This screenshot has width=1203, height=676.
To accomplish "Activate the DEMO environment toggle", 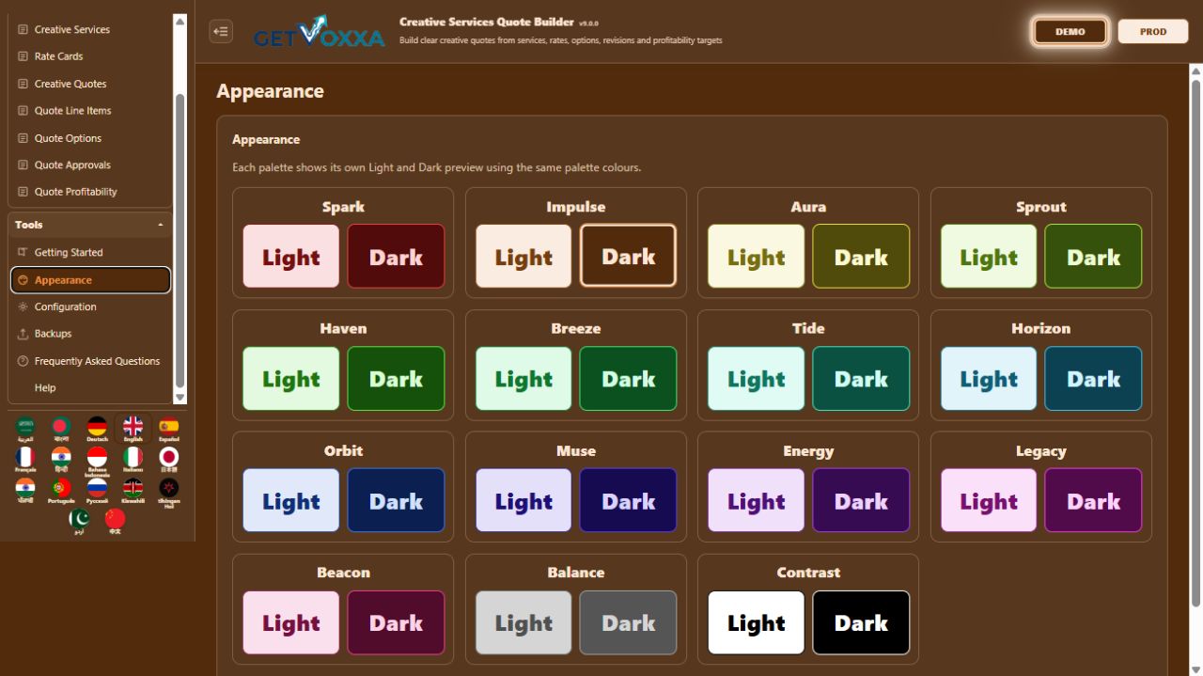I will coord(1070,31).
